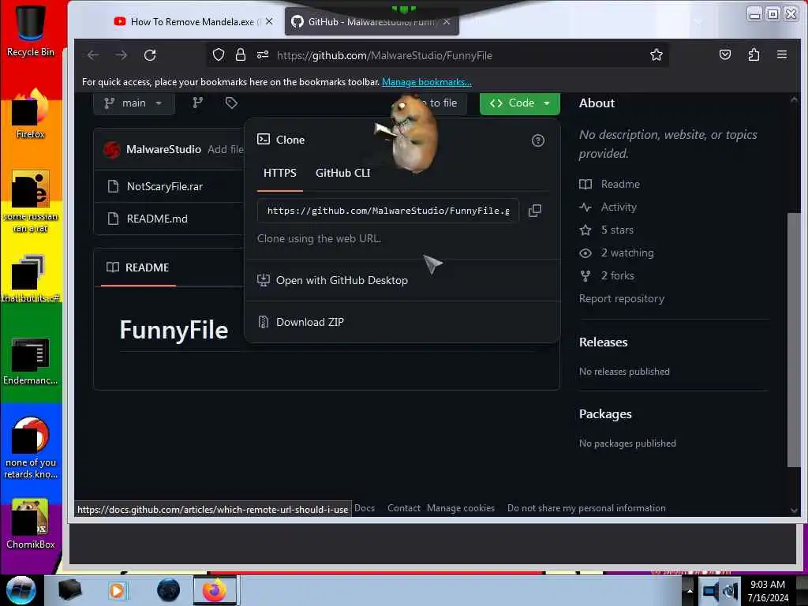Close the YouTube browser tab
The height and width of the screenshot is (606, 808).
click(x=269, y=21)
